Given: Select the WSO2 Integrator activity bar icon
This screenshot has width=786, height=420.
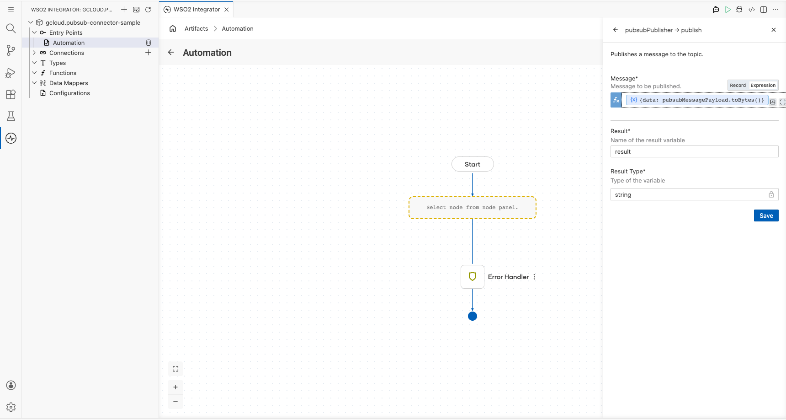Looking at the screenshot, I should pos(11,138).
